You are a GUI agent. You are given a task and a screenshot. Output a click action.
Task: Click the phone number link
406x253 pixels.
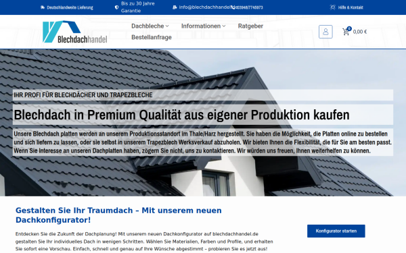coord(249,7)
